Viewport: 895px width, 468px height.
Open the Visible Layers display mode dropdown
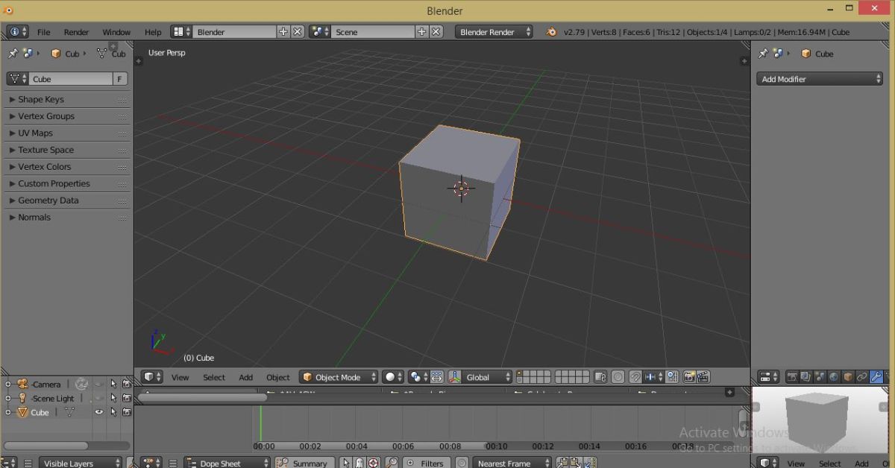click(x=81, y=463)
